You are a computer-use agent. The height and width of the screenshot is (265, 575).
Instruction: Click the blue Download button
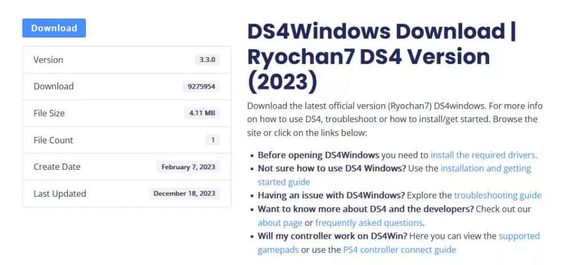[x=54, y=28]
